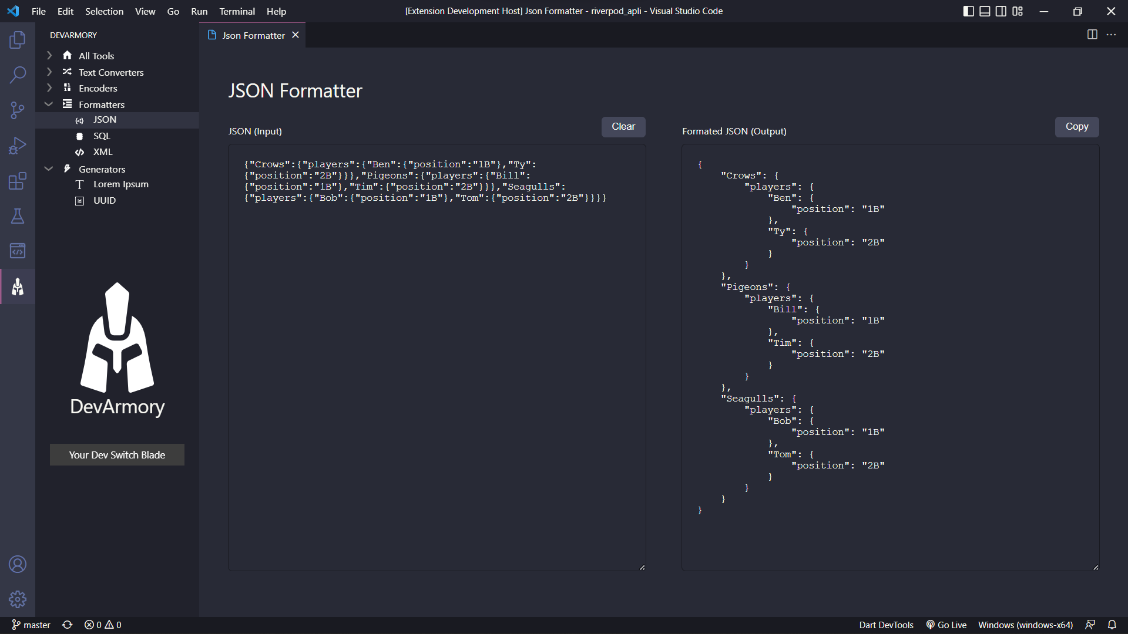Open the Run and Debug view
The width and height of the screenshot is (1128, 634).
[x=18, y=146]
